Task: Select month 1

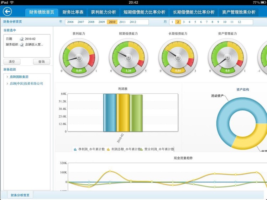Action: (172, 22)
